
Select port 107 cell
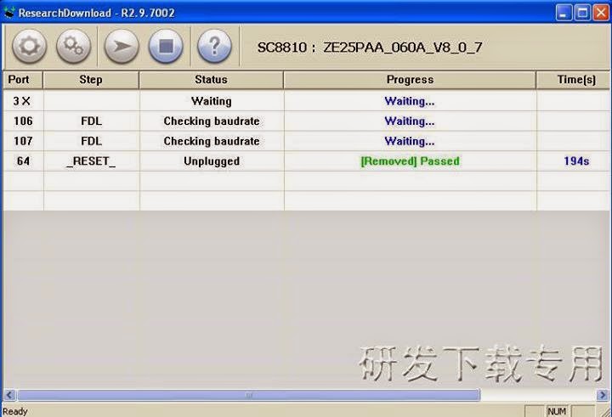[23, 141]
